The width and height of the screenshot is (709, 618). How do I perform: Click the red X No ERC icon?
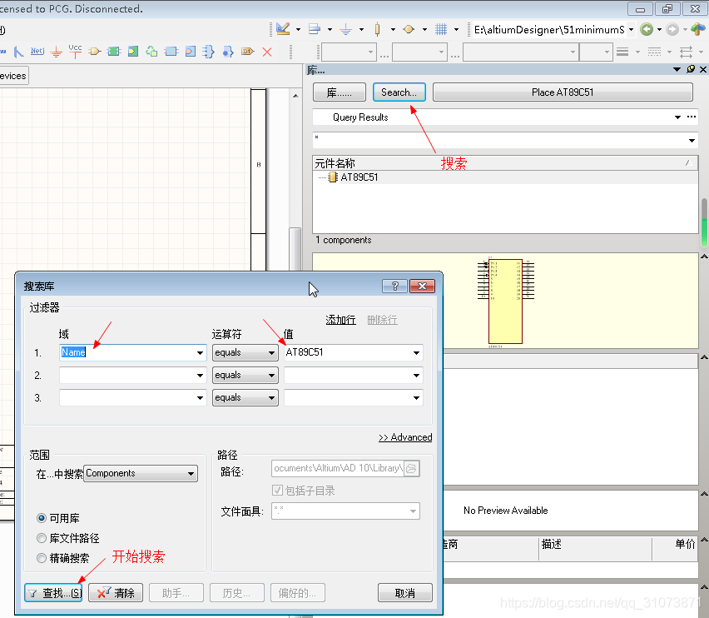pos(267,52)
